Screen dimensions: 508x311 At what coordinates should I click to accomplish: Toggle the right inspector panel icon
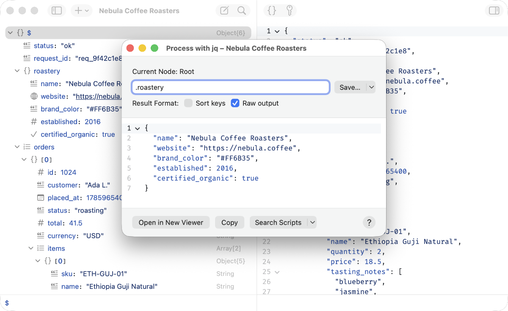[494, 11]
